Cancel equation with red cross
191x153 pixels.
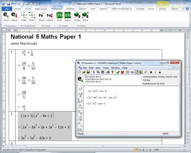(122, 72)
